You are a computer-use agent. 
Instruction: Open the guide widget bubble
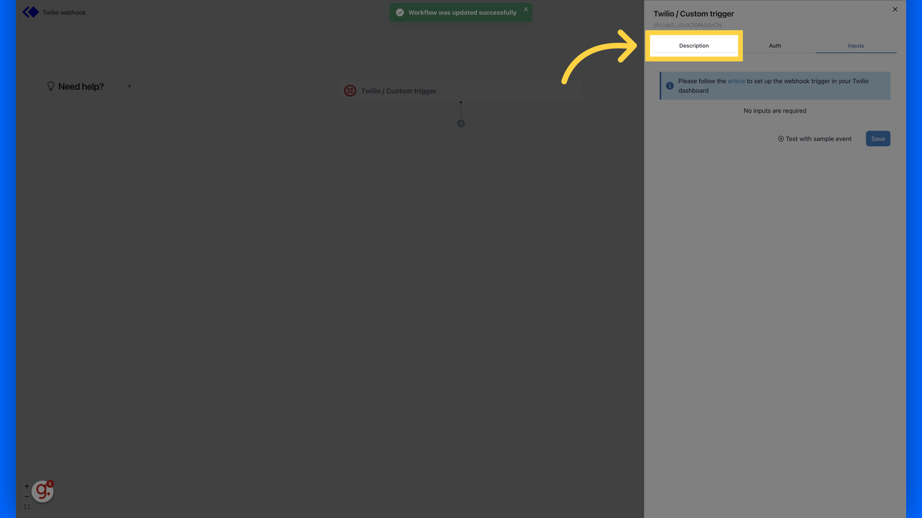click(42, 491)
